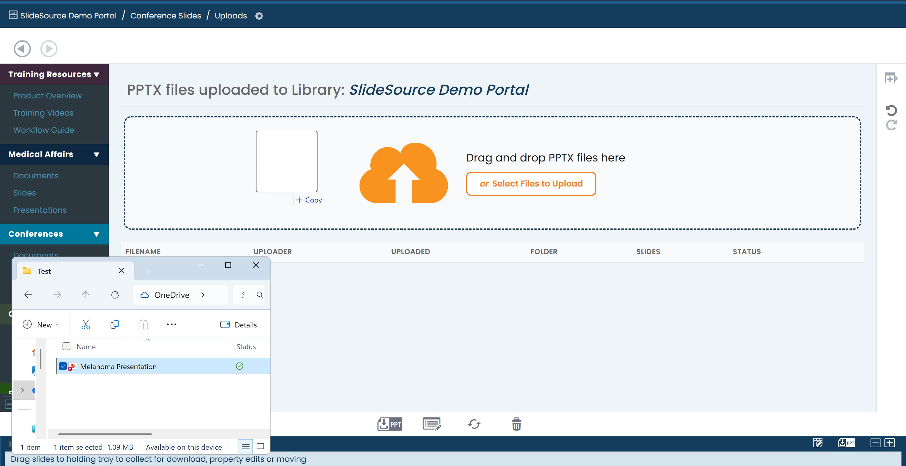The image size is (906, 466).
Task: Click Select Files to Upload button
Action: [531, 184]
